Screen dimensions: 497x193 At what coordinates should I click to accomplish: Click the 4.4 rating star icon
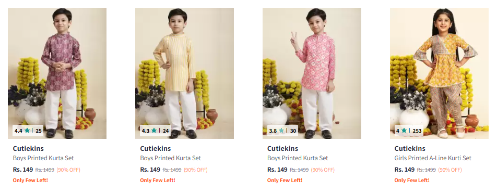tap(27, 131)
